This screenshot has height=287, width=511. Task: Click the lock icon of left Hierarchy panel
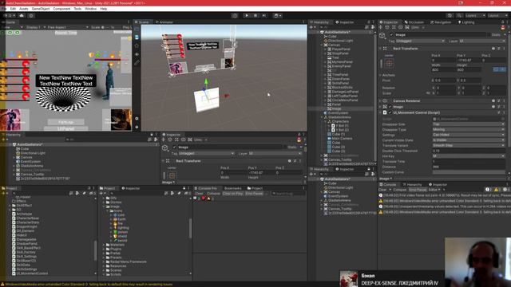[152, 135]
